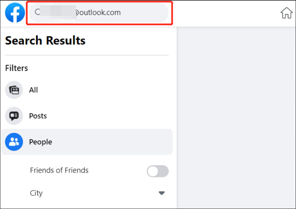This screenshot has width=296, height=209.
Task: Click the Friends of Friends toggle knob
Action: click(153, 172)
